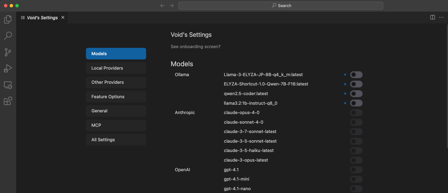Click Llama-3-ELYZA-JP-8B-q4_k_m:latest model name
448x193 pixels.
263,75
